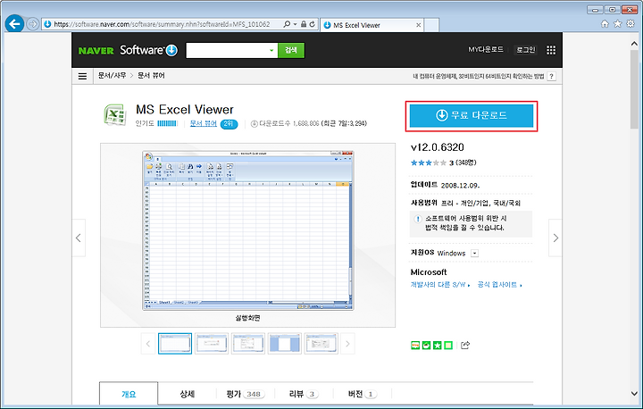Go to the next software page arrow
Image resolution: width=643 pixels, height=409 pixels.
555,238
